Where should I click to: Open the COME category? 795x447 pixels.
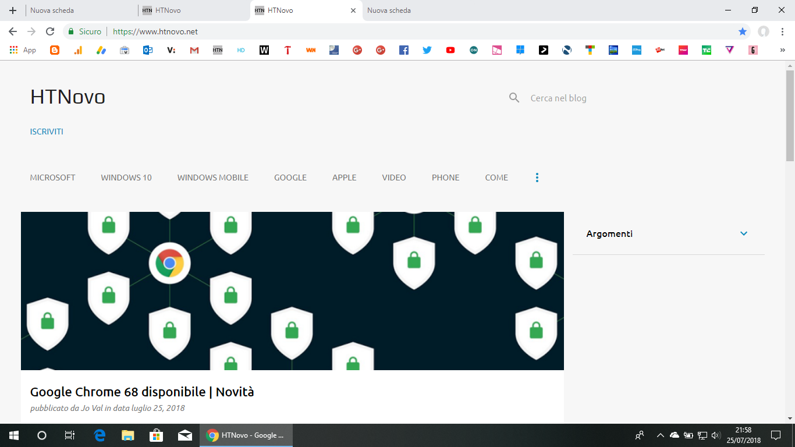[496, 178]
